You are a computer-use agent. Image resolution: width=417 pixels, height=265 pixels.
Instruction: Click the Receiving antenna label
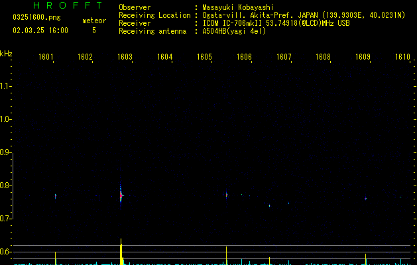[x=152, y=31]
